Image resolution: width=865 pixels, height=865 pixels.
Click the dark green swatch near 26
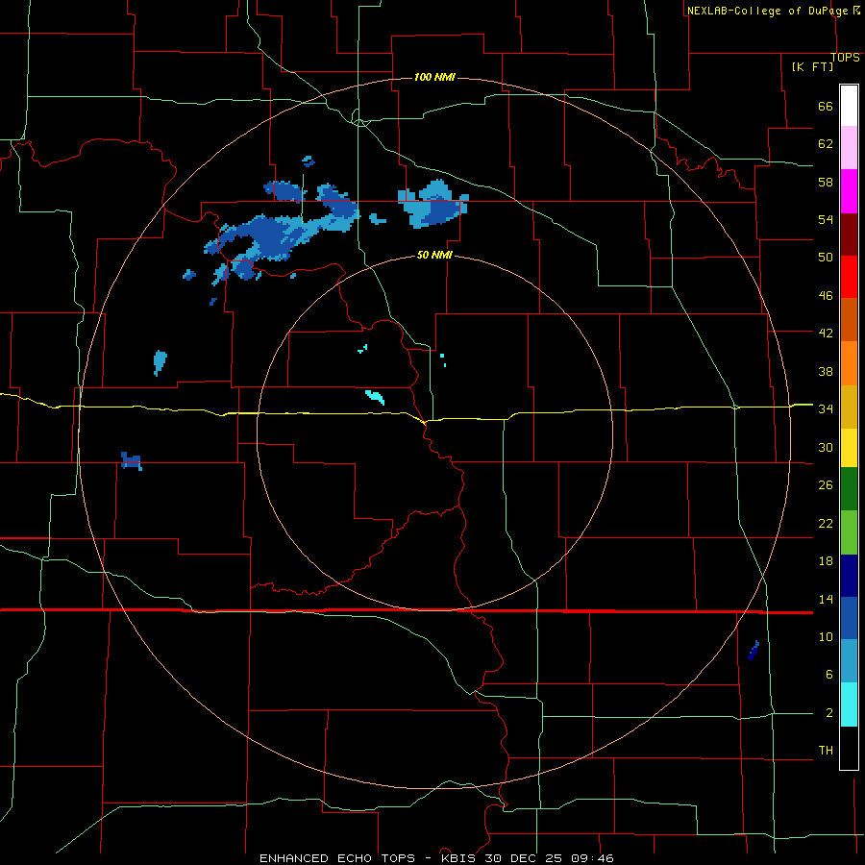[849, 489]
